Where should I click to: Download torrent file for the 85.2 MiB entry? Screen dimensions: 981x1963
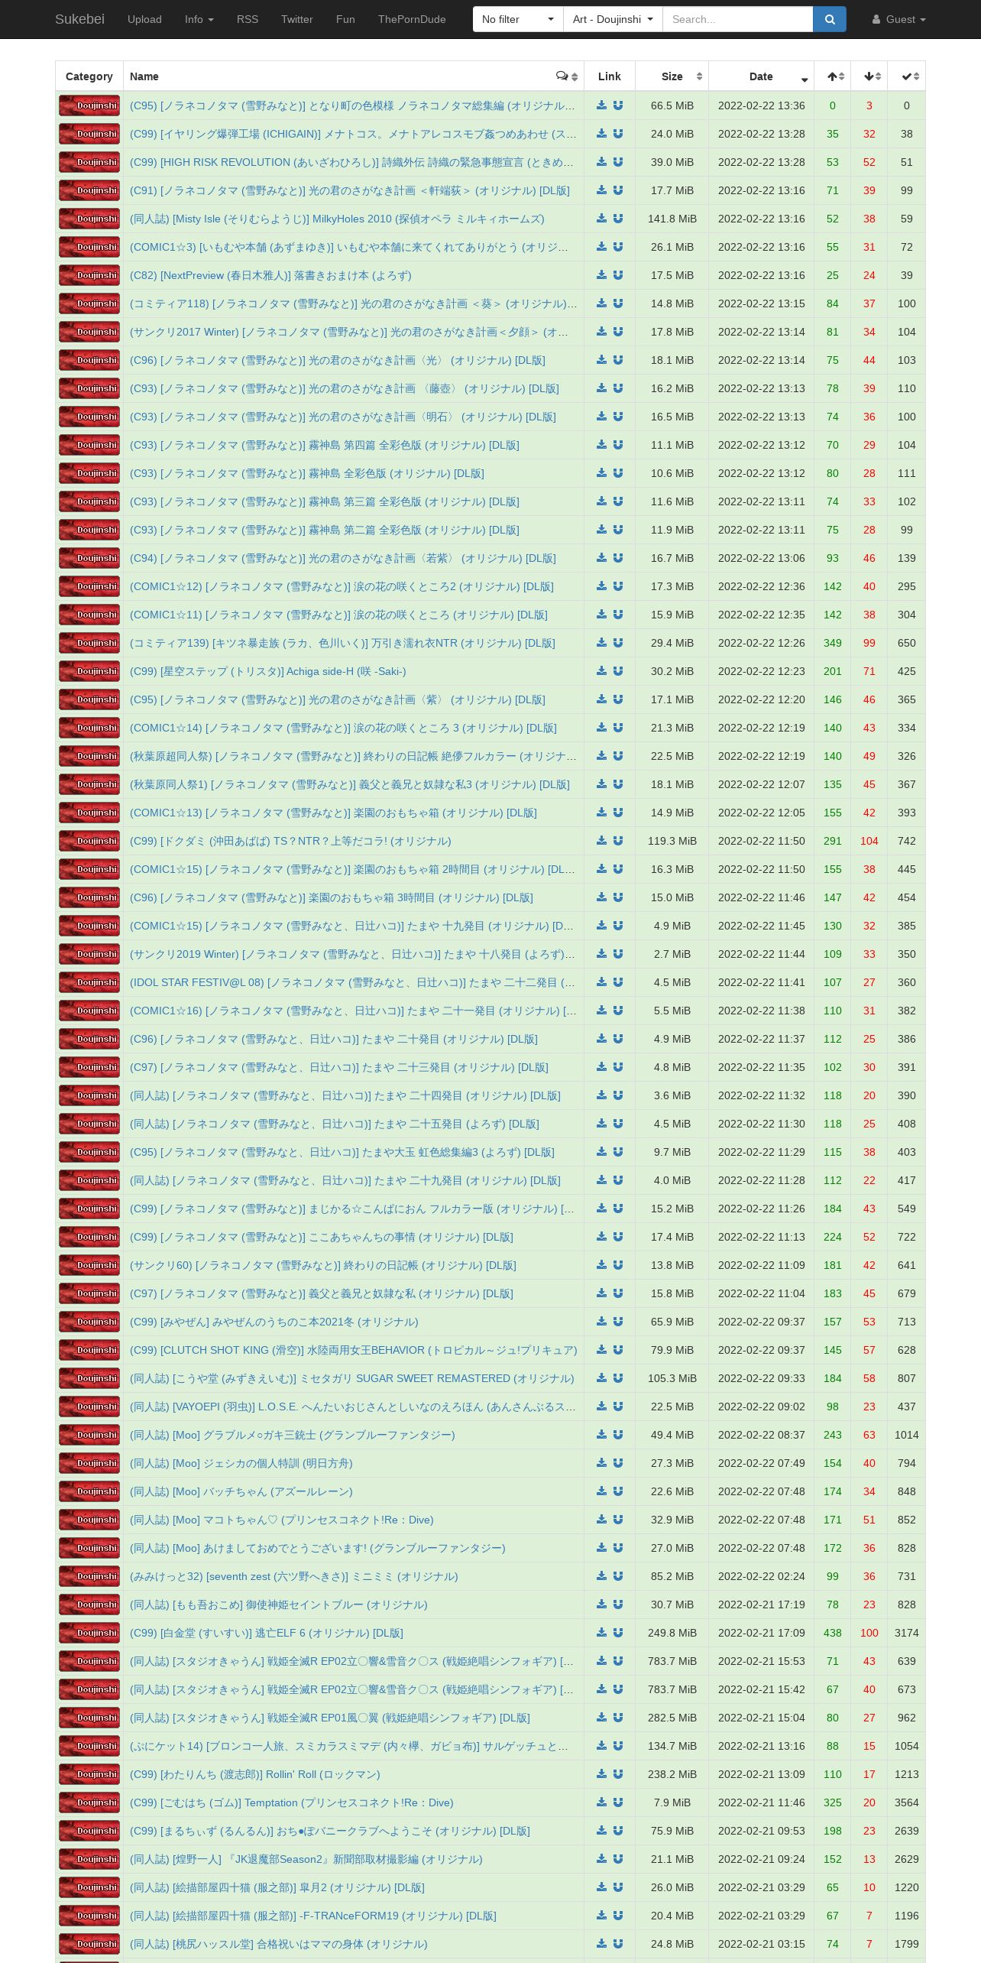pyautogui.click(x=601, y=1576)
